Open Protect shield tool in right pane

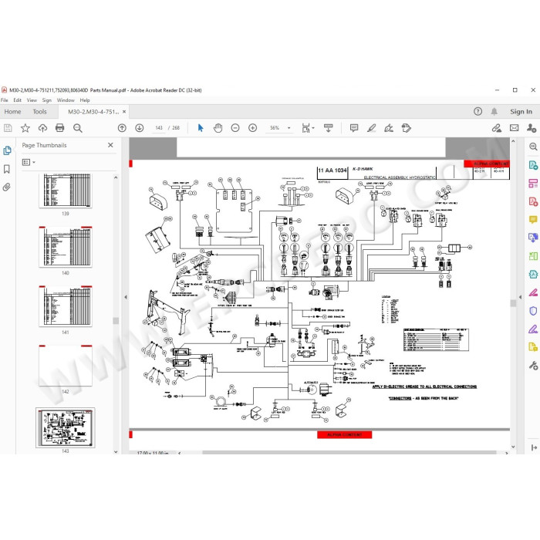tap(533, 311)
